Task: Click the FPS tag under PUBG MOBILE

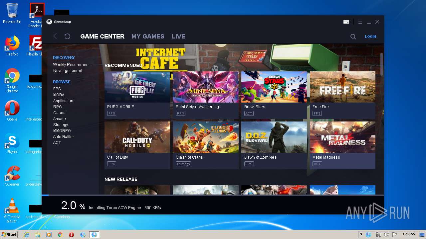Action: pos(111,114)
